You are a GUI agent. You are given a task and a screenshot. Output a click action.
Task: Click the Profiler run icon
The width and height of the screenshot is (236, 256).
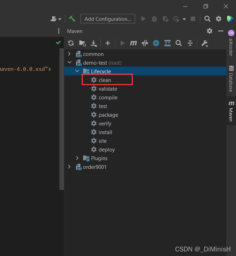coord(176,19)
